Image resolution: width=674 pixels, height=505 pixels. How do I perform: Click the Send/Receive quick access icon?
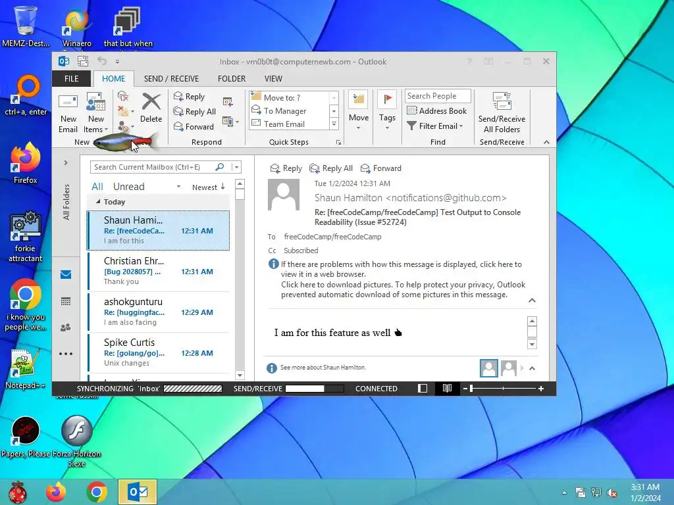pos(82,61)
